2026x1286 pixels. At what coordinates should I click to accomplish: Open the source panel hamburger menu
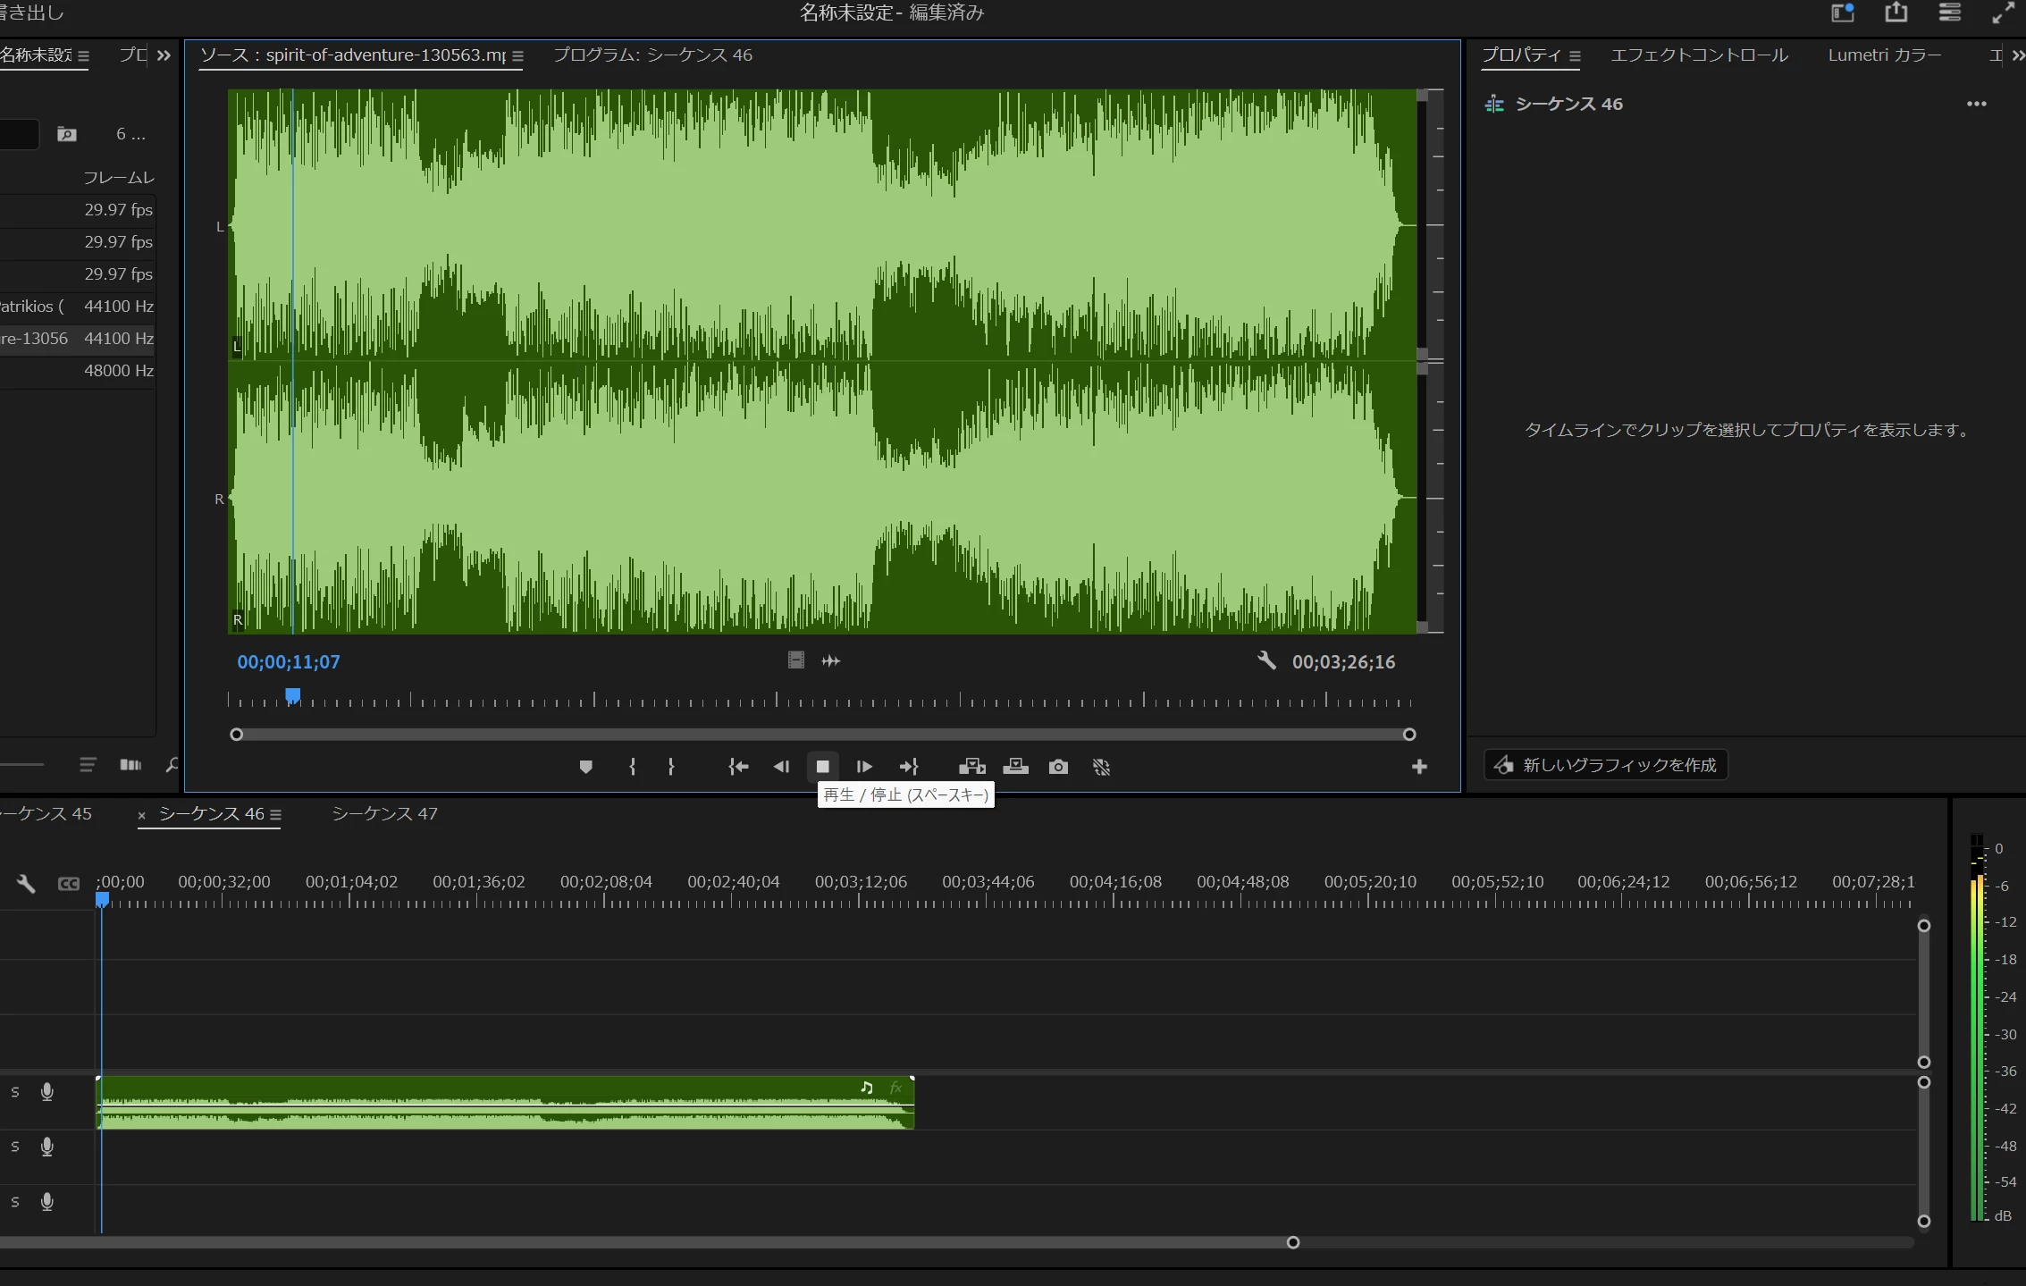[517, 55]
